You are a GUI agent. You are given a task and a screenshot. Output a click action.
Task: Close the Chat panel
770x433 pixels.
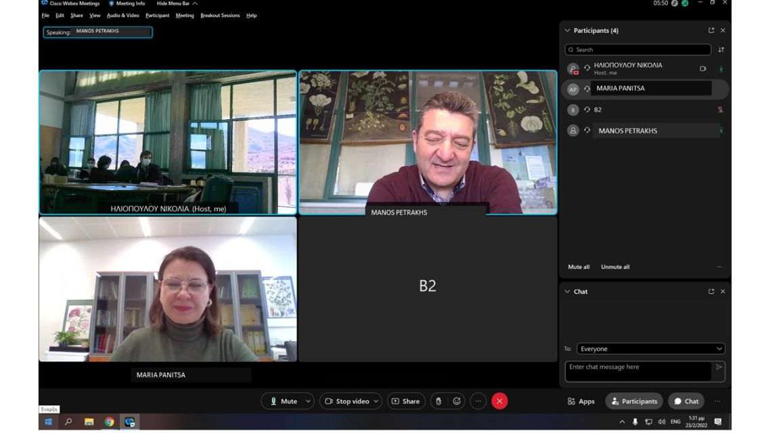[723, 292]
